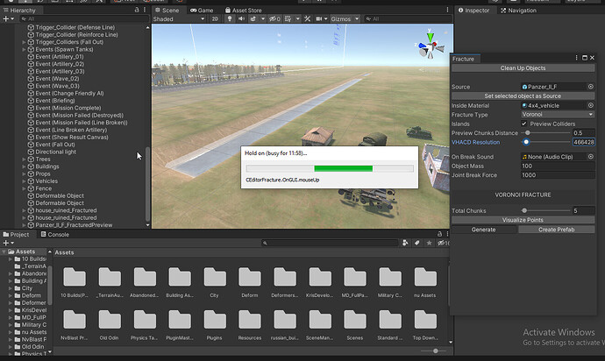This screenshot has width=605, height=361.
Task: Click hidden objects count eye icon in Scene toolbar
Action: (274, 19)
